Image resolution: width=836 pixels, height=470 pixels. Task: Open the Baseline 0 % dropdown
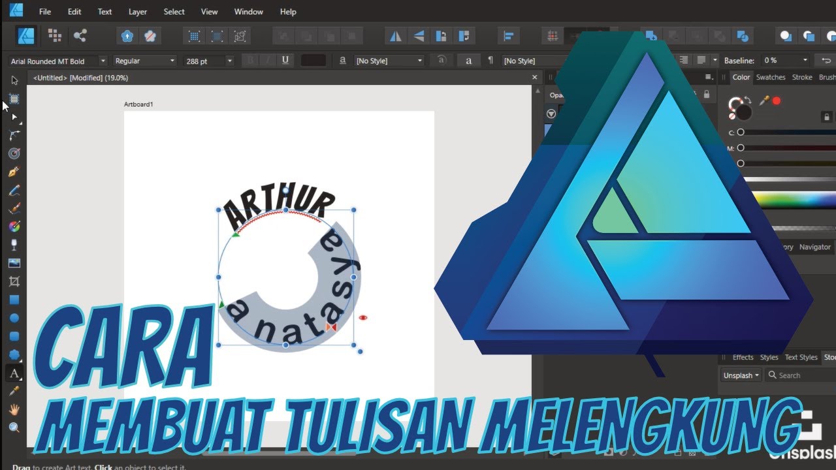[x=786, y=61]
